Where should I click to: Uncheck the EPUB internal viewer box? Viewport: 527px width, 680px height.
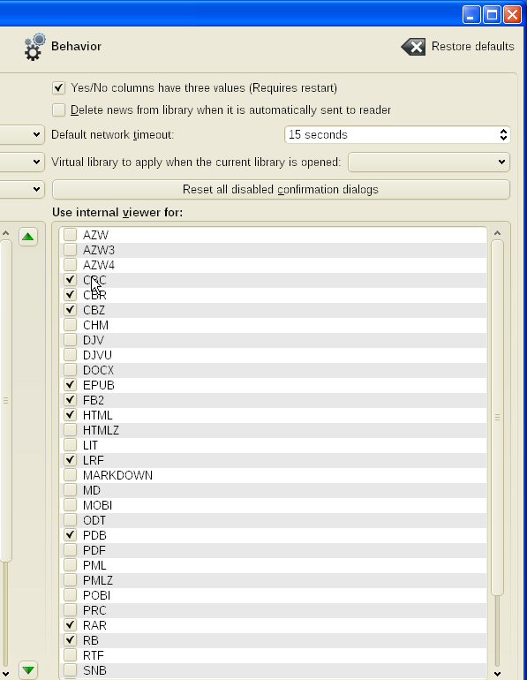coord(71,385)
